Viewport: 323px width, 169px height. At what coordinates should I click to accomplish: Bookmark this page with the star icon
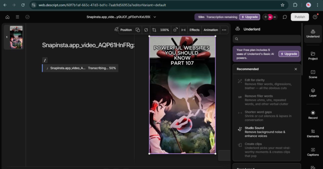(x=282, y=5)
